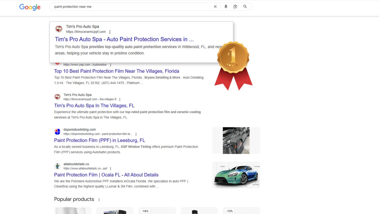Start voice search with microphone icon
The width and height of the screenshot is (379, 214).
click(226, 6)
